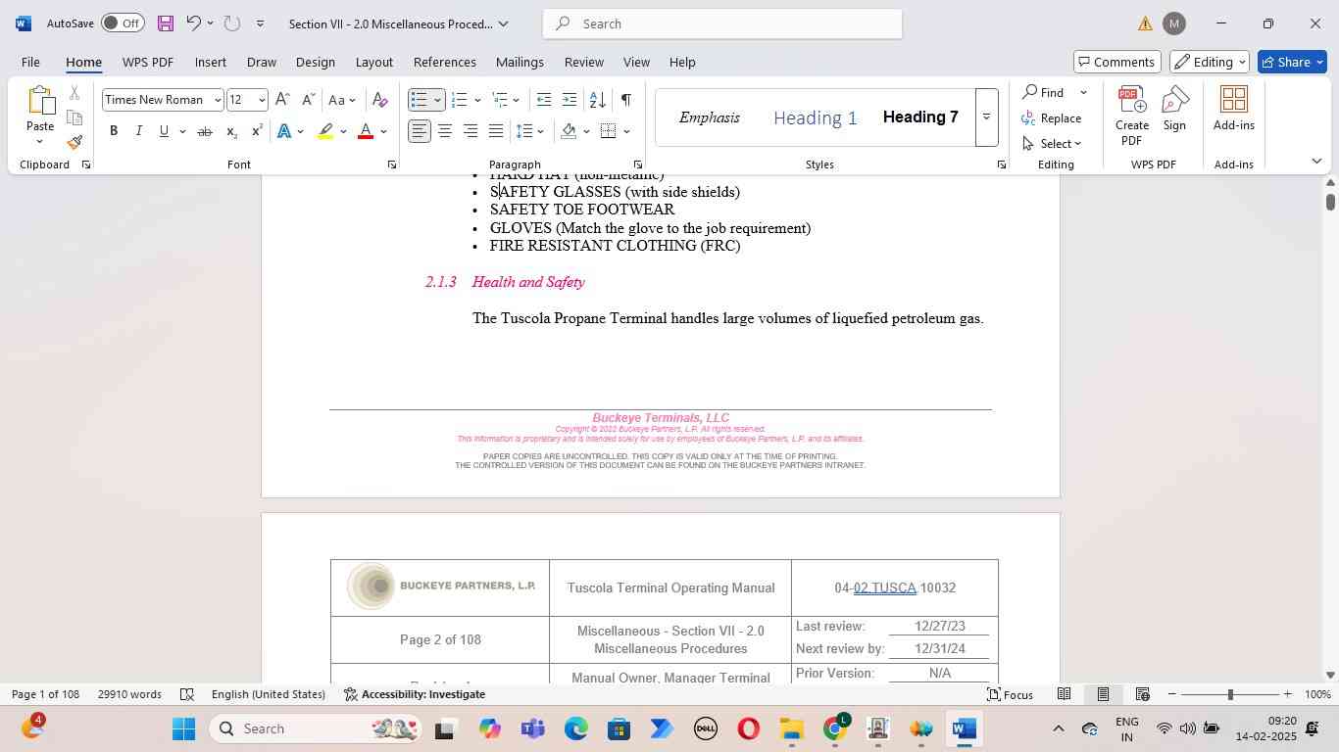
Task: Expand the Styles gallery arrow
Action: coord(986,117)
